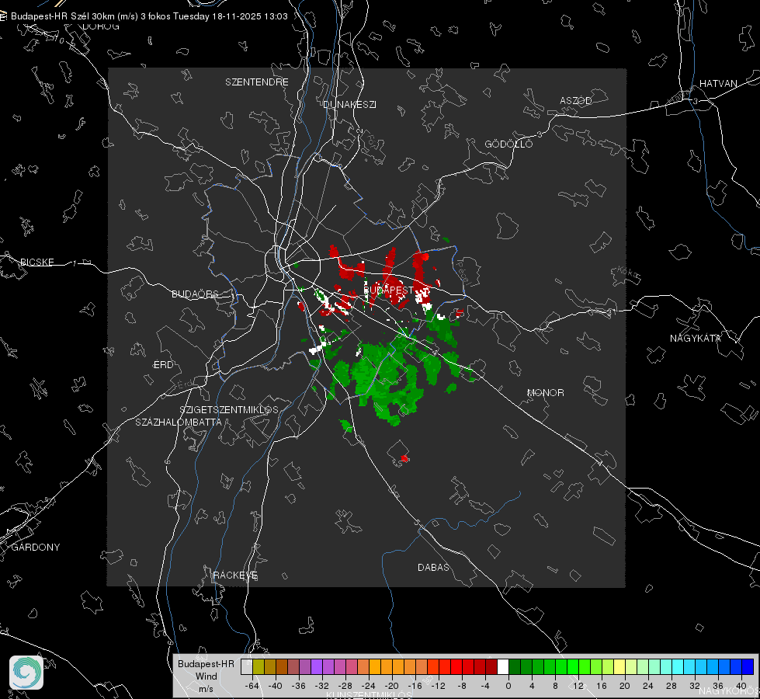Click the BUDAPEST label on the map
This screenshot has height=699, width=760.
[x=388, y=290]
